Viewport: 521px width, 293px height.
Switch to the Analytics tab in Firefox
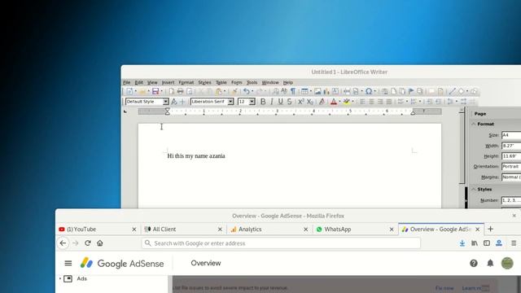pyautogui.click(x=269, y=230)
